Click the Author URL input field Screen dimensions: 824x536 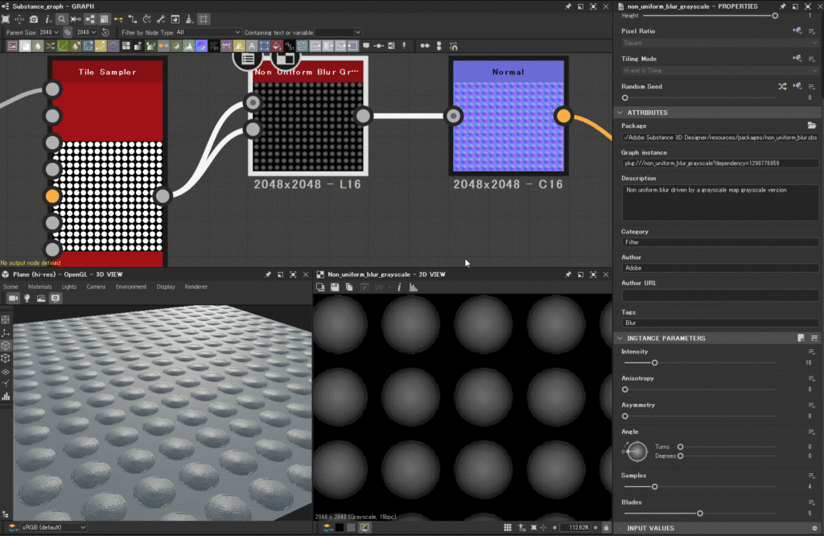coord(720,295)
